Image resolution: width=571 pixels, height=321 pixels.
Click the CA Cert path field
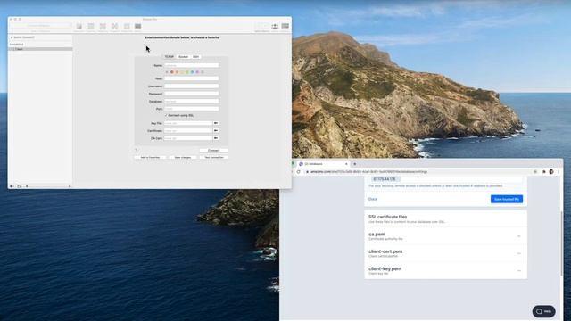tap(188, 138)
